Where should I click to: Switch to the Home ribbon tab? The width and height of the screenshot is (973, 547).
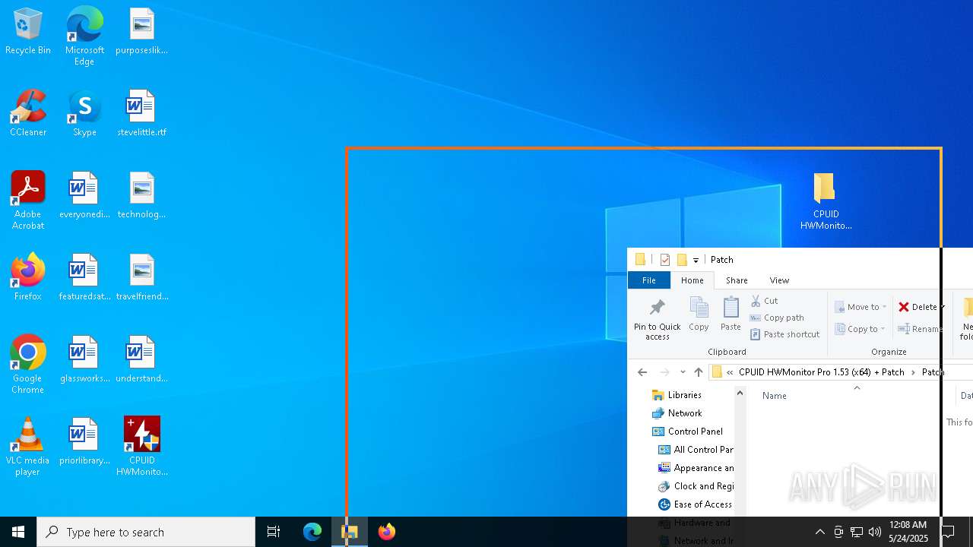coord(692,280)
